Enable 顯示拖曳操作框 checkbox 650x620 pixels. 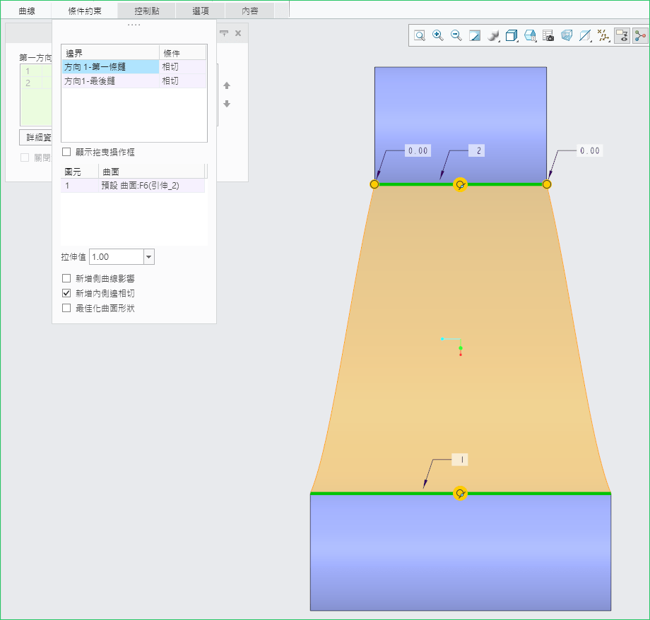(66, 152)
